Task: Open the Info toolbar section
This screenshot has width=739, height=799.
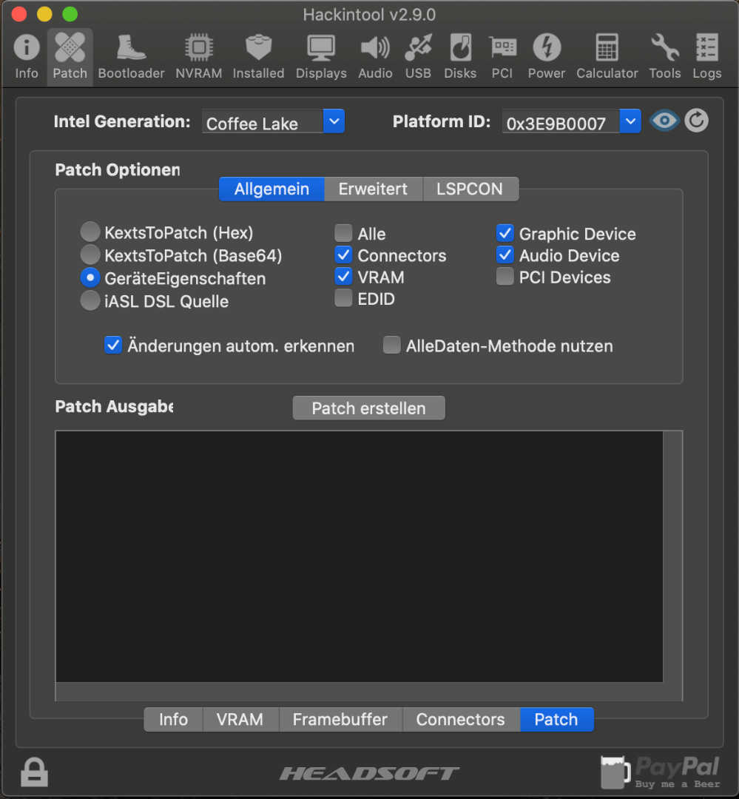Action: click(x=27, y=56)
